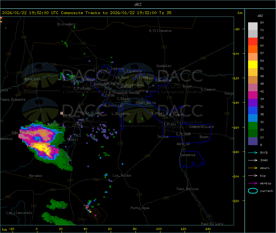Click the Punta_Agua location label

140,208
